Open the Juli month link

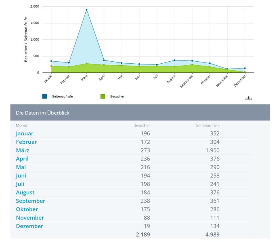tap(21, 184)
